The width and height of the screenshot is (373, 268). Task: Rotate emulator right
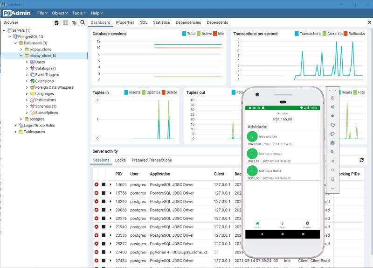point(332,134)
